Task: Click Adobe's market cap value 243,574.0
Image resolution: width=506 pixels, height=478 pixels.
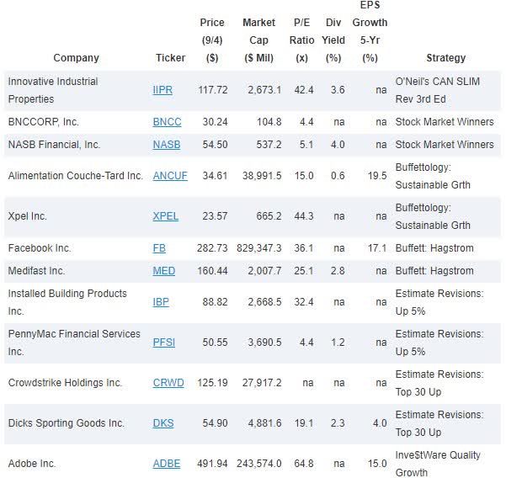Action: tap(258, 464)
